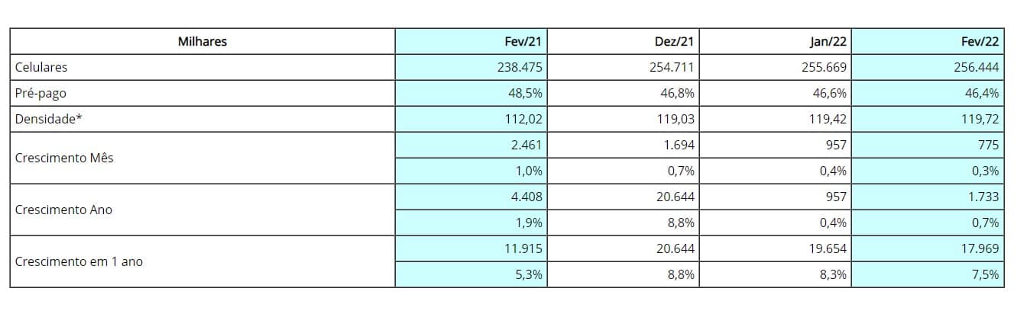Screen dimensions: 1027x317
Task: Select cell with value 254.711
Action: (623, 67)
